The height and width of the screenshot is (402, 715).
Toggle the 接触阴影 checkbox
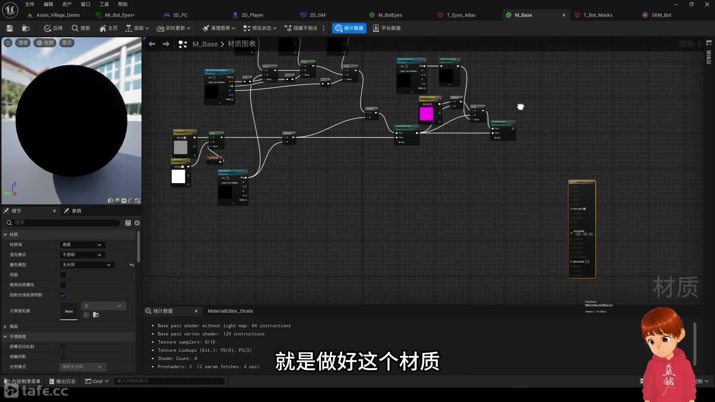(63, 357)
